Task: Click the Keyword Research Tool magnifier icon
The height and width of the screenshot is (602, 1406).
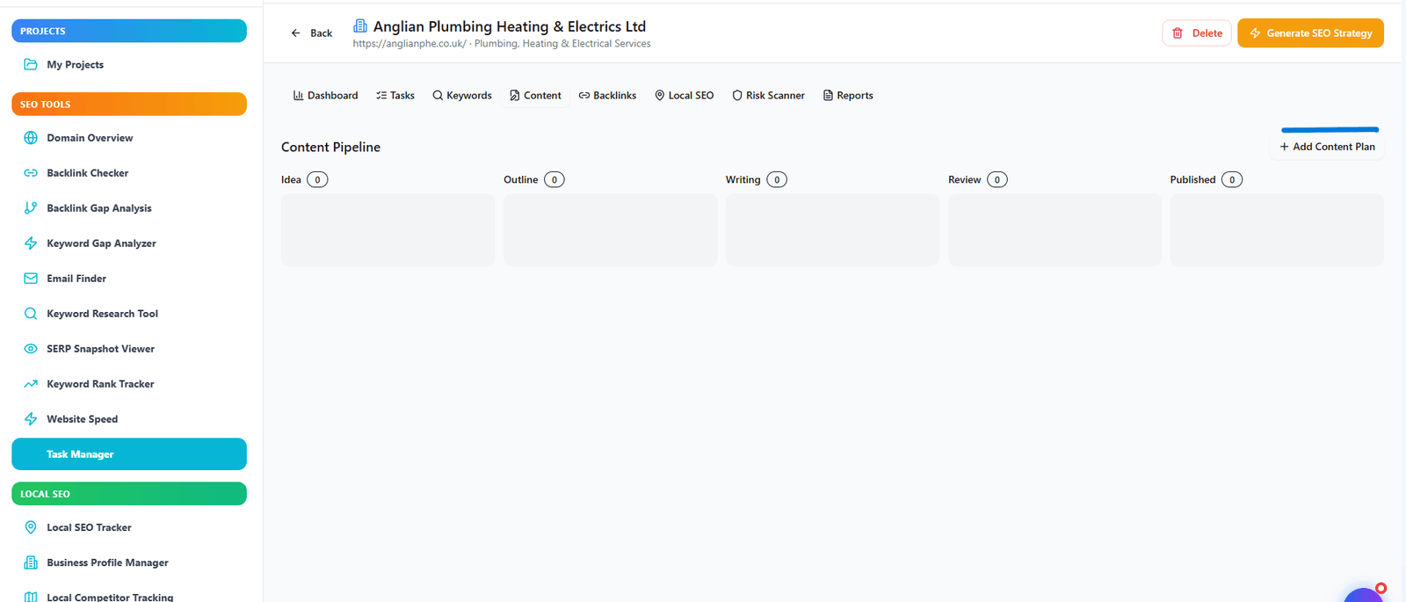Action: tap(31, 314)
